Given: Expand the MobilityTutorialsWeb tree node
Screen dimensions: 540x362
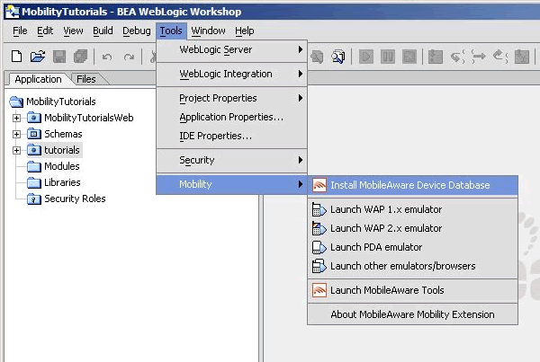Looking at the screenshot, I should (16, 118).
